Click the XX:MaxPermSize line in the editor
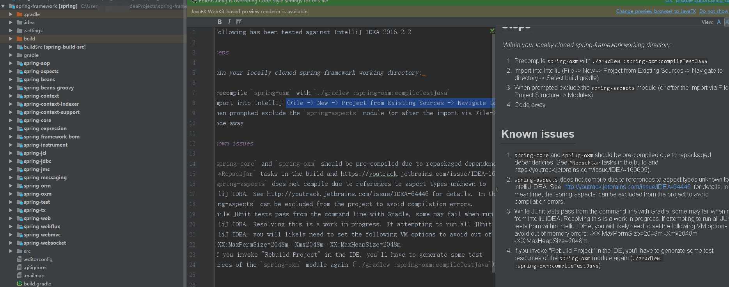The image size is (729, 287). [309, 245]
